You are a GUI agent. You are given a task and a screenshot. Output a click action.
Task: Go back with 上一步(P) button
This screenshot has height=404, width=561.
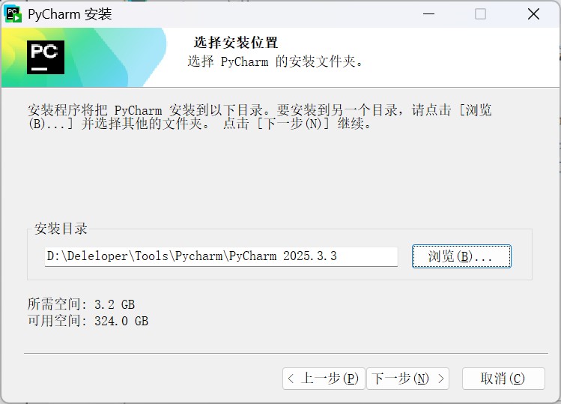click(324, 379)
